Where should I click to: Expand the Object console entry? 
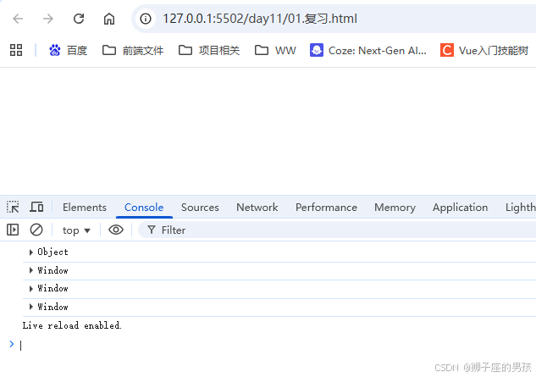click(x=30, y=252)
